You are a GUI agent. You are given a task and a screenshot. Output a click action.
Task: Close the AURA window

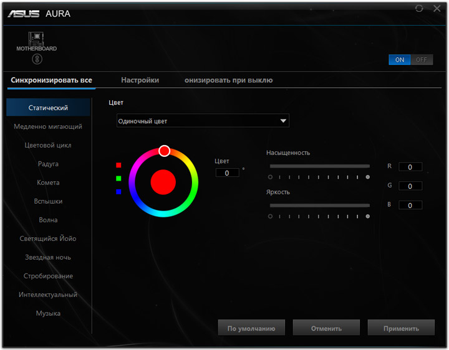437,9
